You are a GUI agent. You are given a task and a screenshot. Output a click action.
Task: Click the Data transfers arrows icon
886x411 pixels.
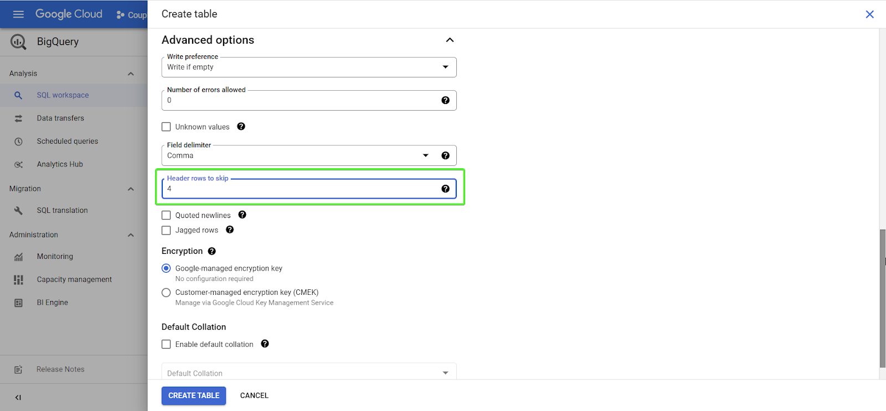(x=18, y=118)
